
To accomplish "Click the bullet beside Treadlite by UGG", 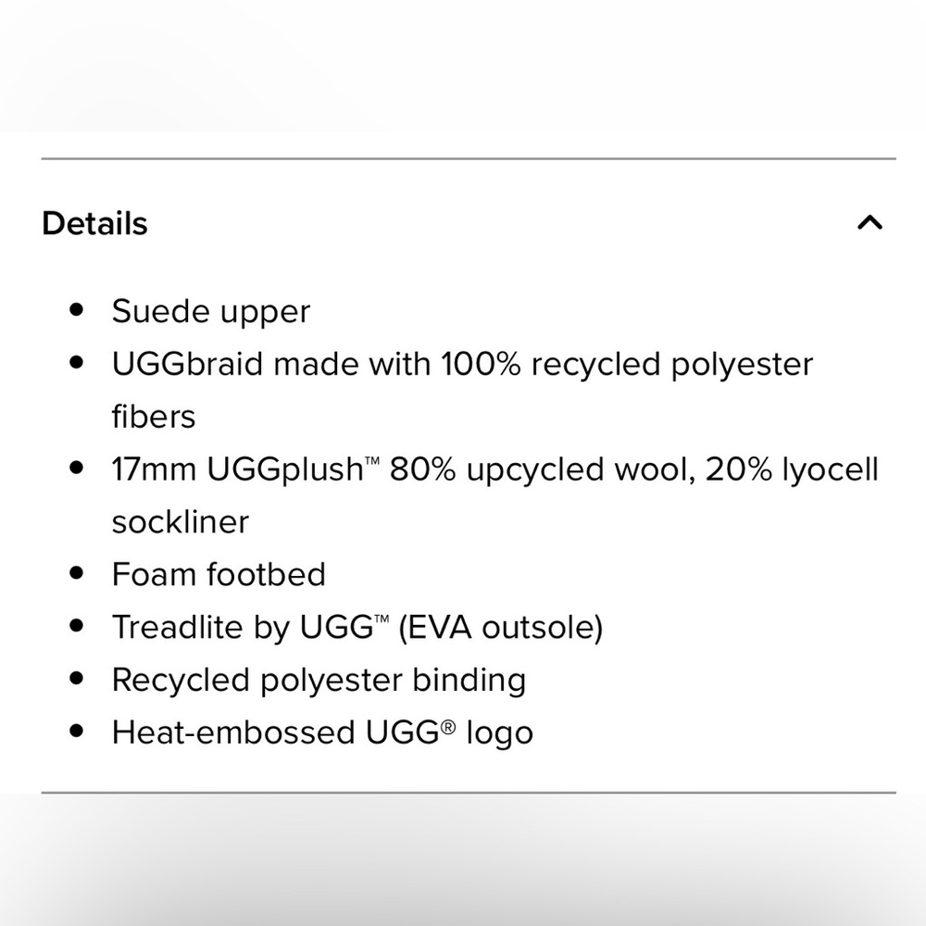I will click(x=77, y=625).
